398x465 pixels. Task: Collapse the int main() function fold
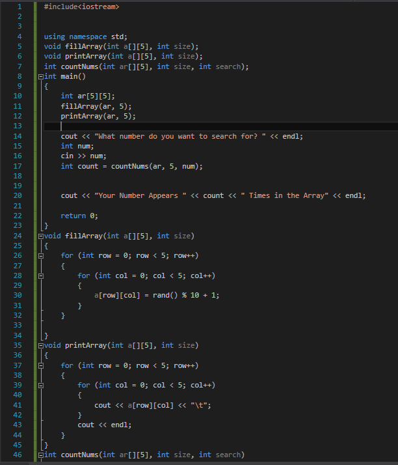coord(41,77)
